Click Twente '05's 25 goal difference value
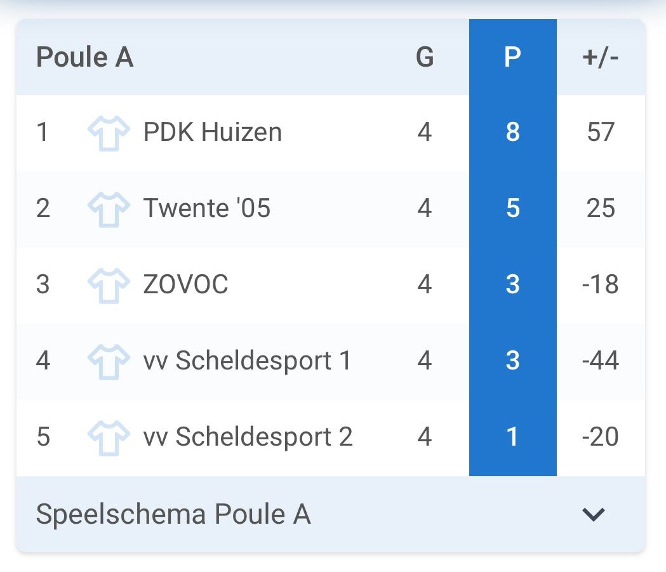Viewport: 666px width, 572px height. [601, 209]
